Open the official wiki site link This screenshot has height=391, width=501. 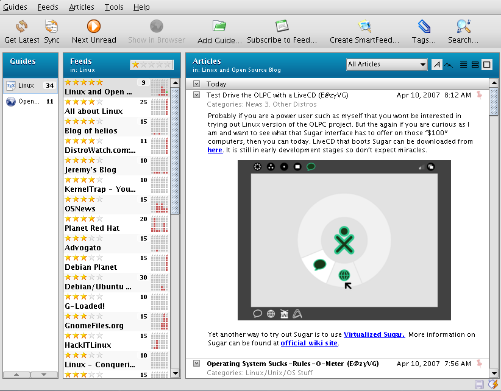tap(309, 343)
